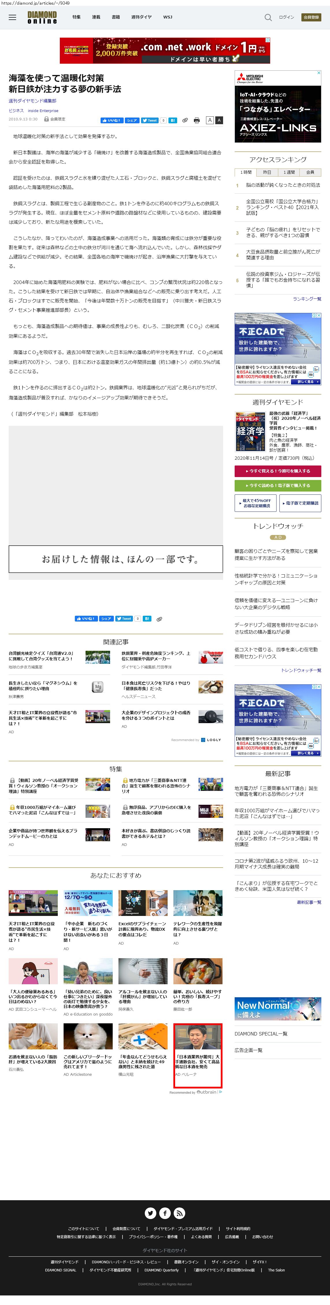The image size is (330, 1305).
Task: Switch to white text-size A button
Action: [209, 120]
